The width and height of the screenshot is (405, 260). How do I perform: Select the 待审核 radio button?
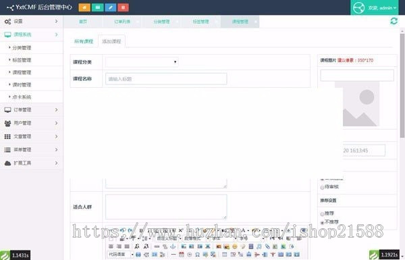click(322, 187)
